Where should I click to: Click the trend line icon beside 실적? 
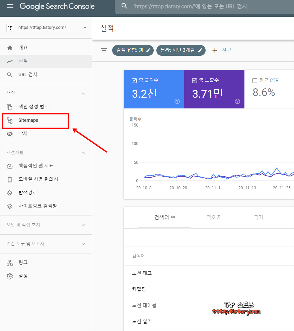10,61
